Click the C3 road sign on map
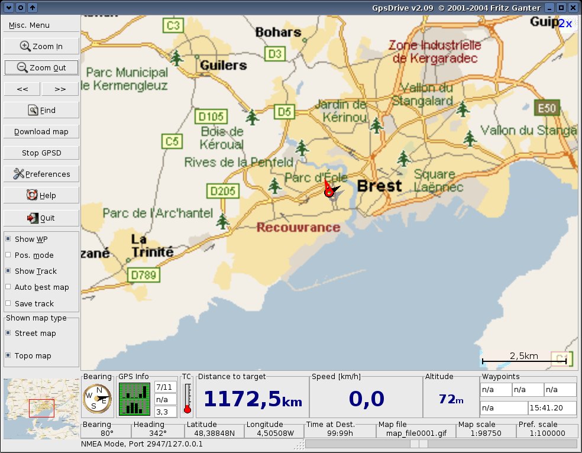582x453 pixels. tap(173, 25)
